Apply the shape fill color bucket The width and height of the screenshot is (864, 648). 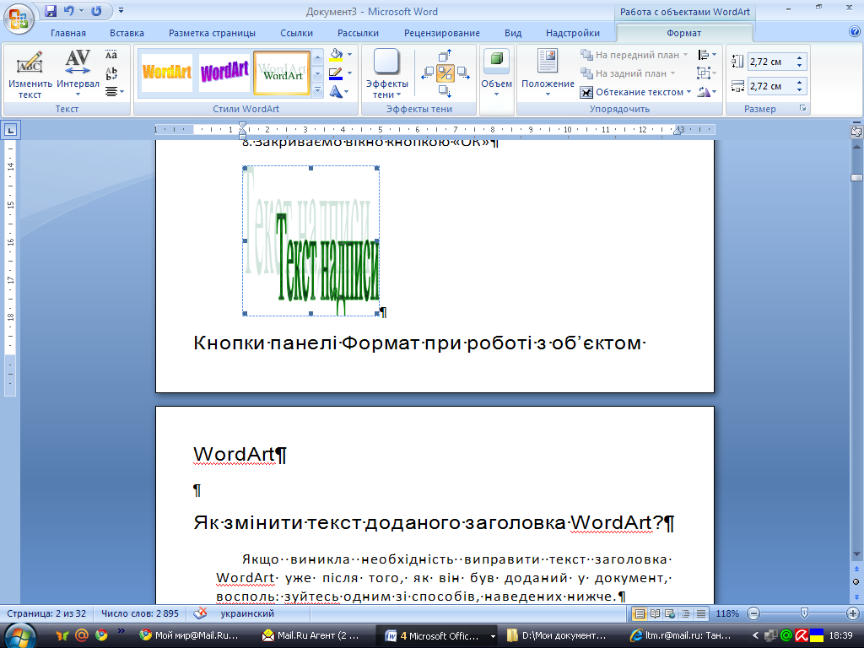tap(336, 55)
